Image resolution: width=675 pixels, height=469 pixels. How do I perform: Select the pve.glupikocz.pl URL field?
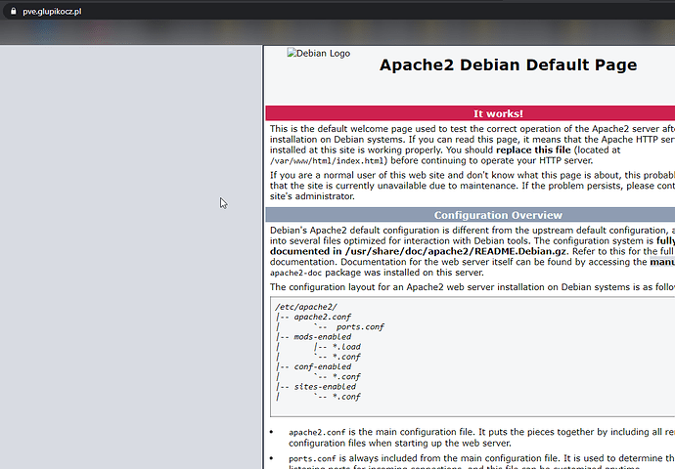tap(59, 10)
